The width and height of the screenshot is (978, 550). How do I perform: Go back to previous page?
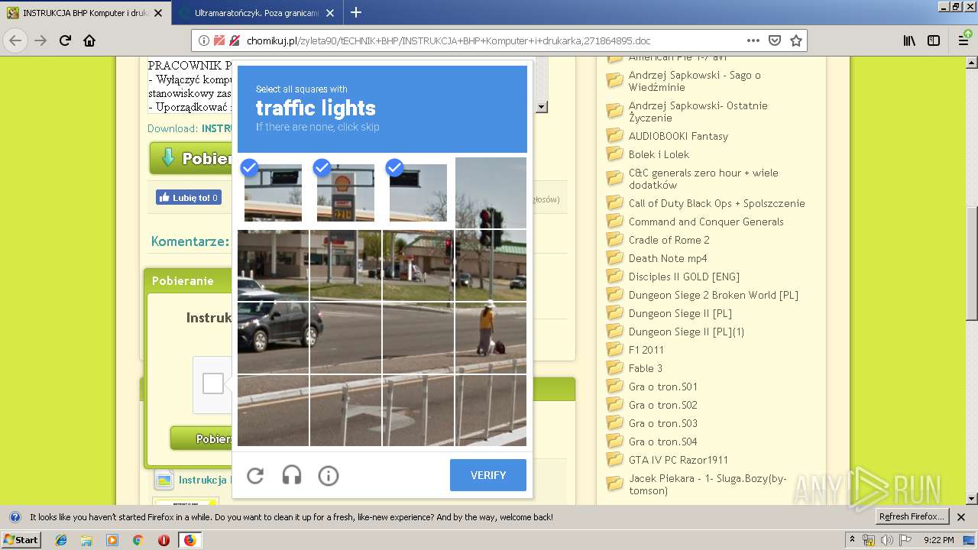[x=15, y=40]
